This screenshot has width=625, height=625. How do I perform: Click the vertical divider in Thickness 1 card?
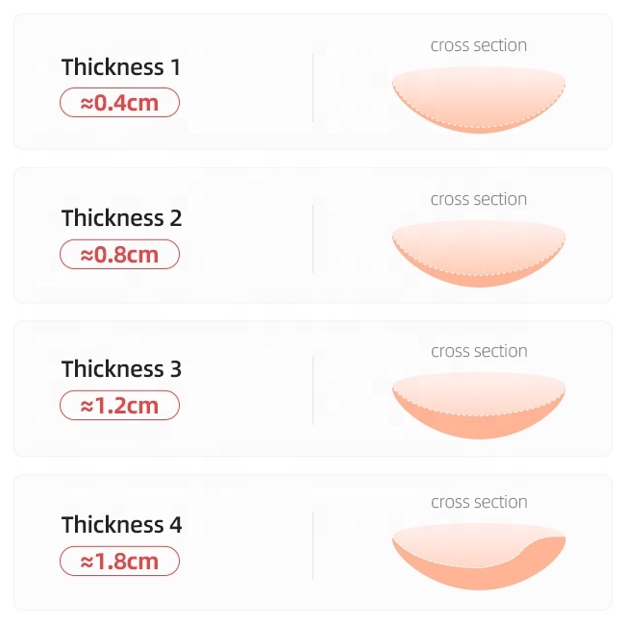312,88
